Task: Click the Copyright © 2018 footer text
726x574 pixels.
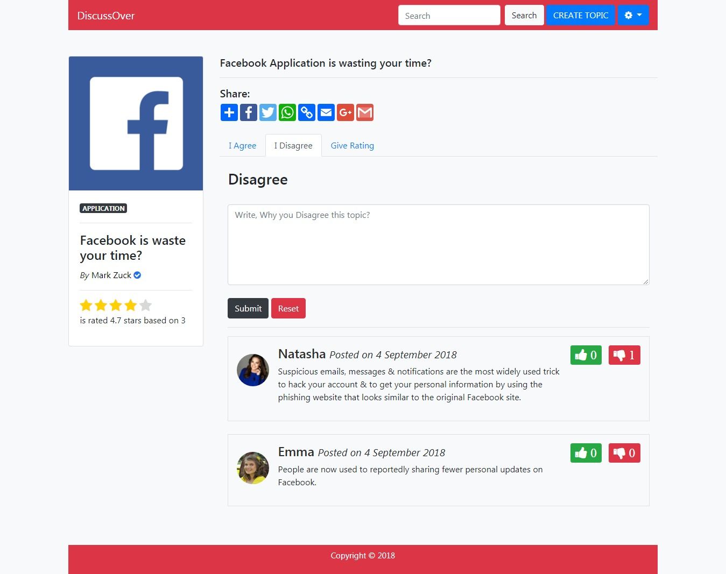Action: tap(363, 556)
